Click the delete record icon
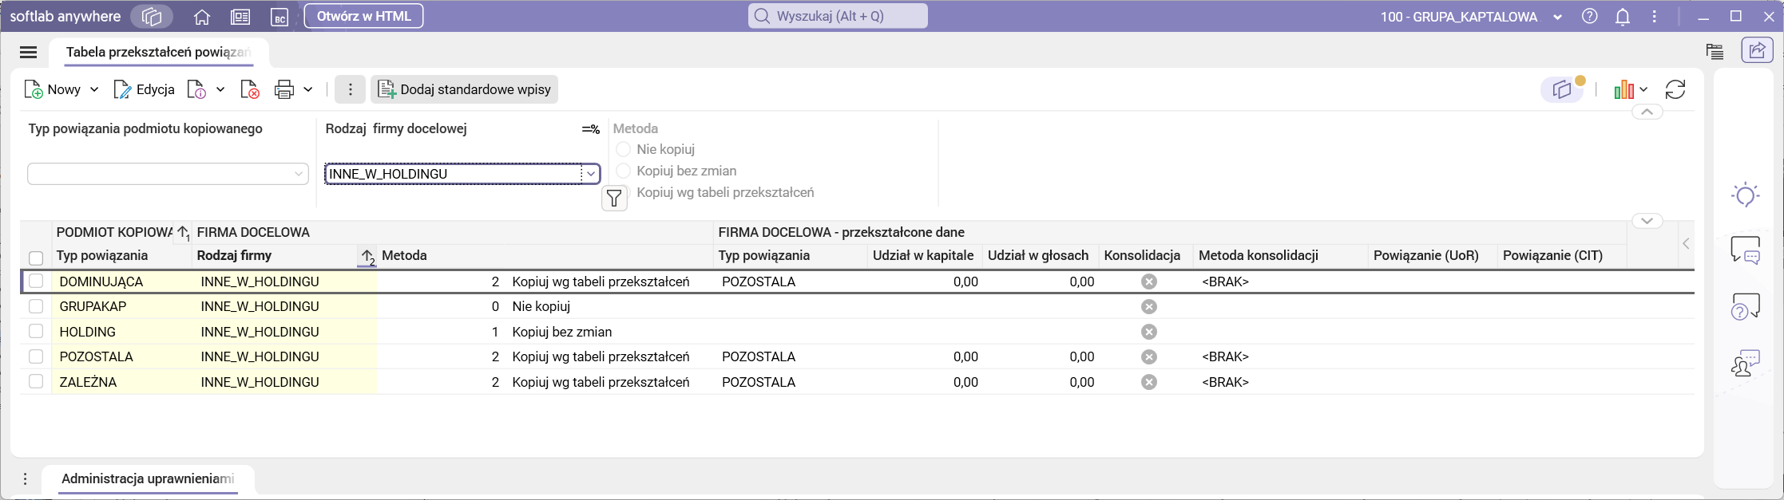The image size is (1784, 500). tap(250, 89)
